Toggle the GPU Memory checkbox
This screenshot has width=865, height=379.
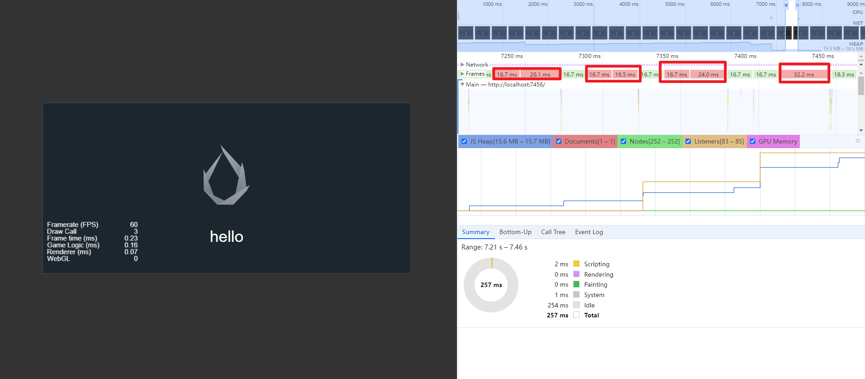click(x=753, y=141)
